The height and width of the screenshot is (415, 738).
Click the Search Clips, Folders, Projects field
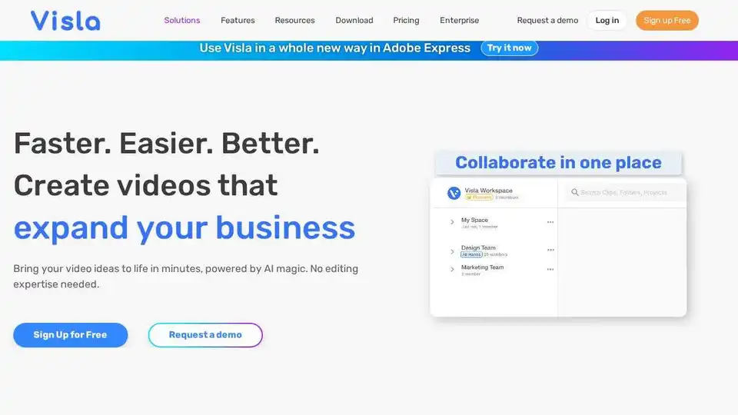pyautogui.click(x=623, y=192)
